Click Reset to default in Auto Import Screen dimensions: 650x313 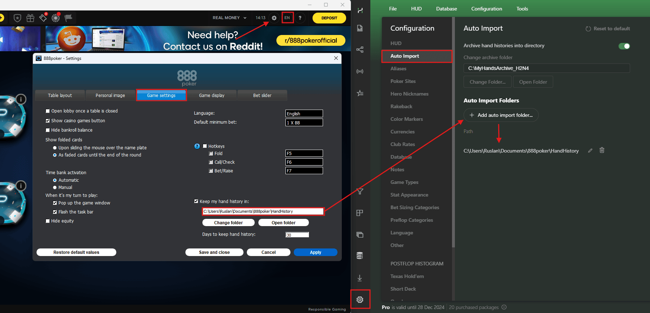[608, 28]
